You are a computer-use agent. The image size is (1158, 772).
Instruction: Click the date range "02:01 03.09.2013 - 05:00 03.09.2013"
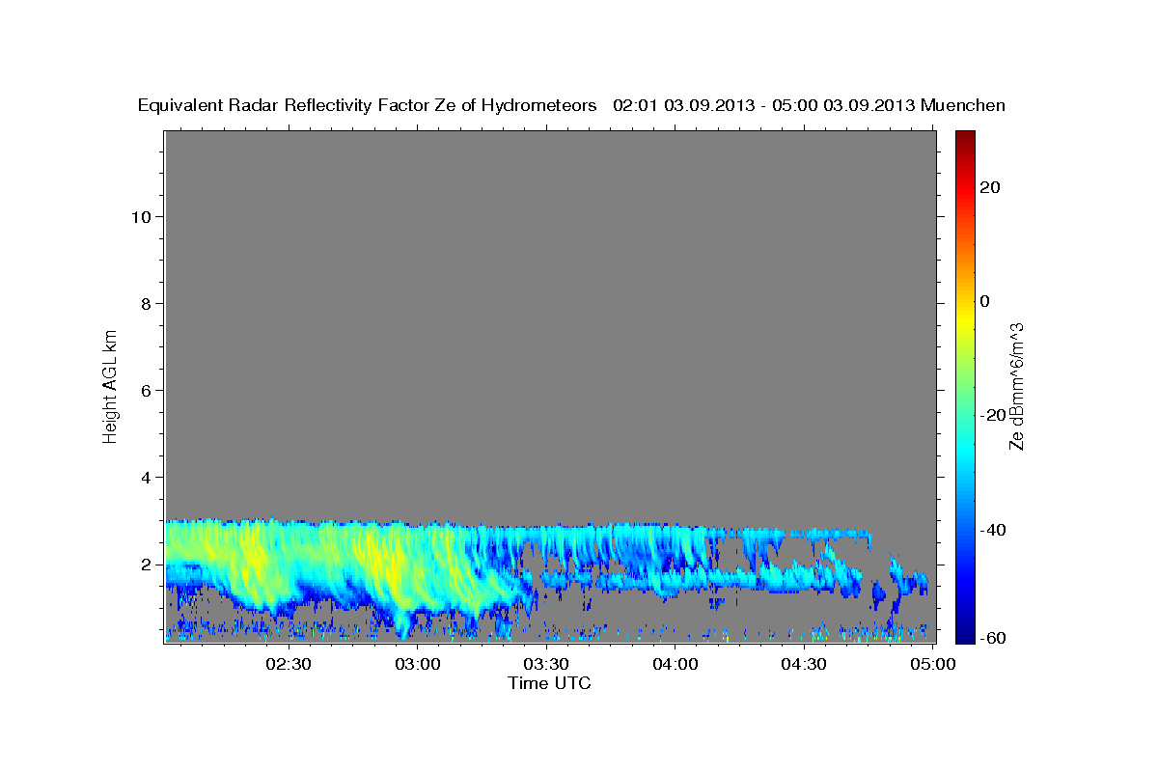[764, 106]
